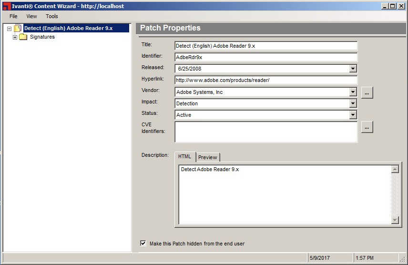Open the Status dropdown arrow

(353, 115)
